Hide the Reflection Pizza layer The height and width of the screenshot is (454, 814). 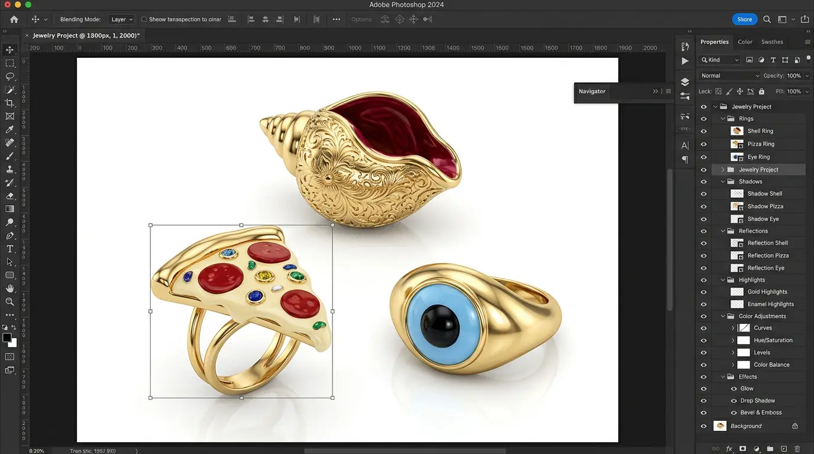tap(703, 256)
